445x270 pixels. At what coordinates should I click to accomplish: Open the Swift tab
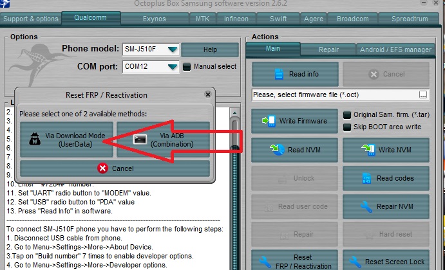278,19
